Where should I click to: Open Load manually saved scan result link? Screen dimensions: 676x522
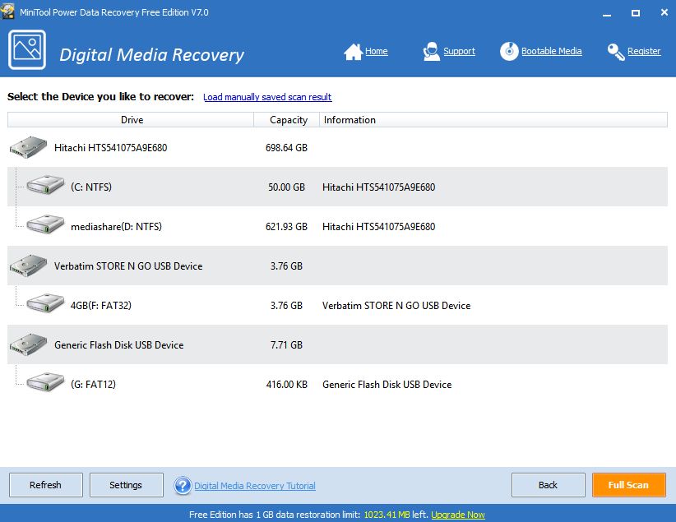click(x=267, y=97)
